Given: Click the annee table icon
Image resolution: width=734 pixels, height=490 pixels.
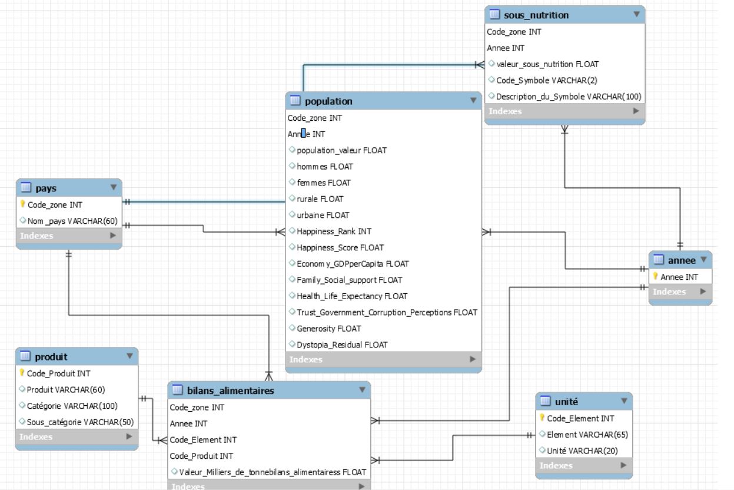Looking at the screenshot, I should 659,260.
